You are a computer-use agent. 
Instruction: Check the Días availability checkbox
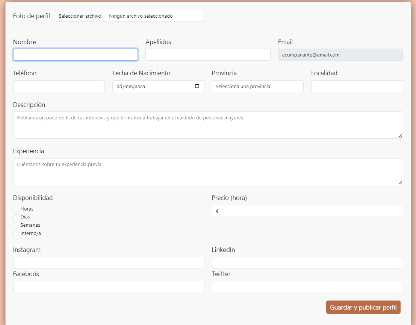click(16, 217)
